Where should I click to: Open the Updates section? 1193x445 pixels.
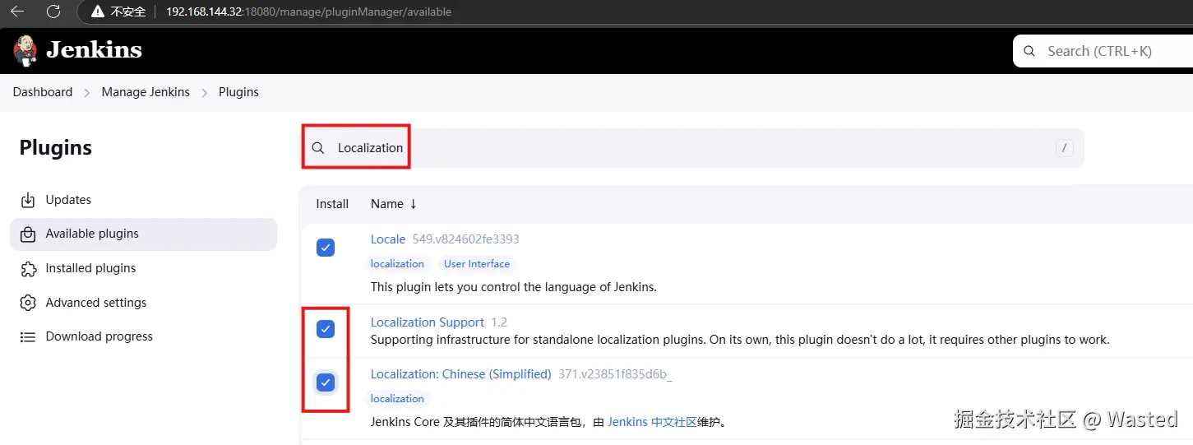tap(143, 200)
